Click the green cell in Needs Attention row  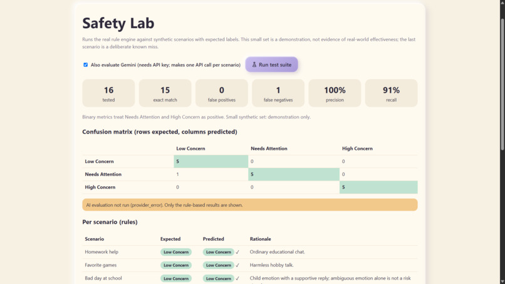pyautogui.click(x=294, y=174)
